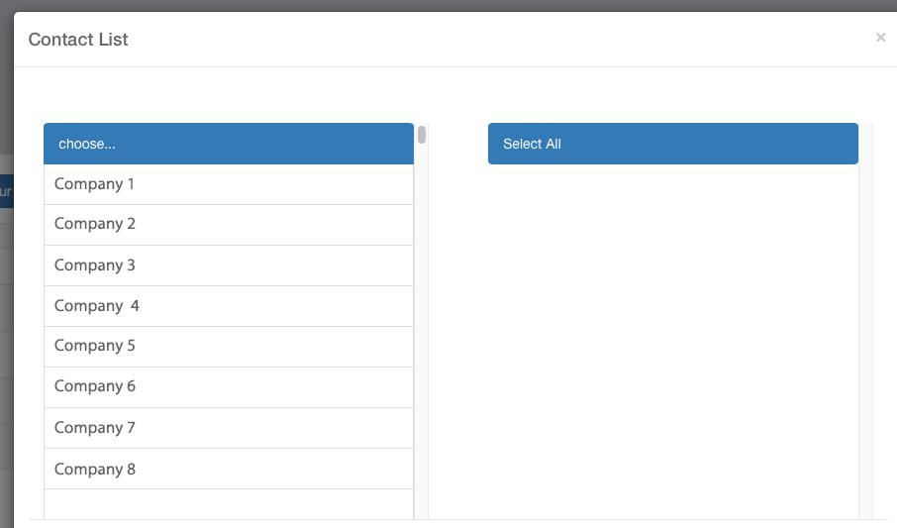Pick the Company 7 row
Viewport: 897px width, 528px height.
(x=228, y=428)
